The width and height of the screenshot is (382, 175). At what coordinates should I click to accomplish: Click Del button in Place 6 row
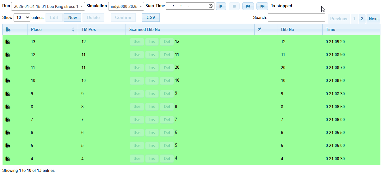coord(167,132)
